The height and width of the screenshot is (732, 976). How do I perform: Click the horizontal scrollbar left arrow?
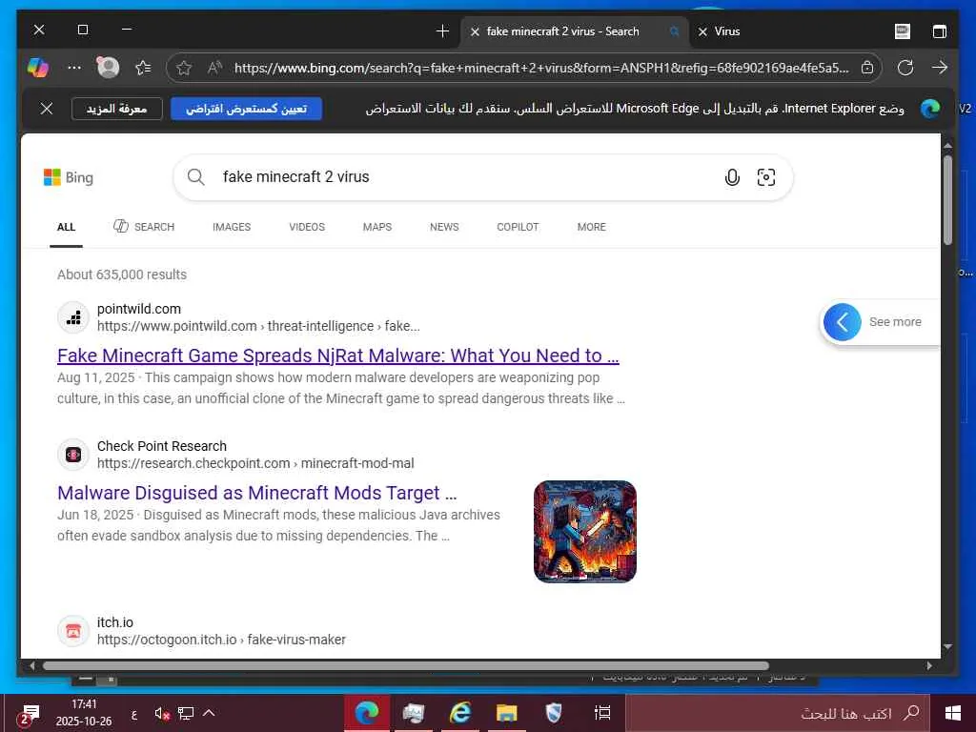click(x=31, y=666)
